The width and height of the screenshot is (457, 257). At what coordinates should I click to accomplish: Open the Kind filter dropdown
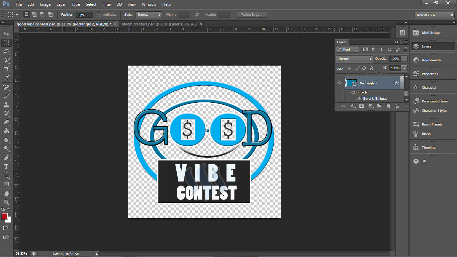pyautogui.click(x=347, y=49)
